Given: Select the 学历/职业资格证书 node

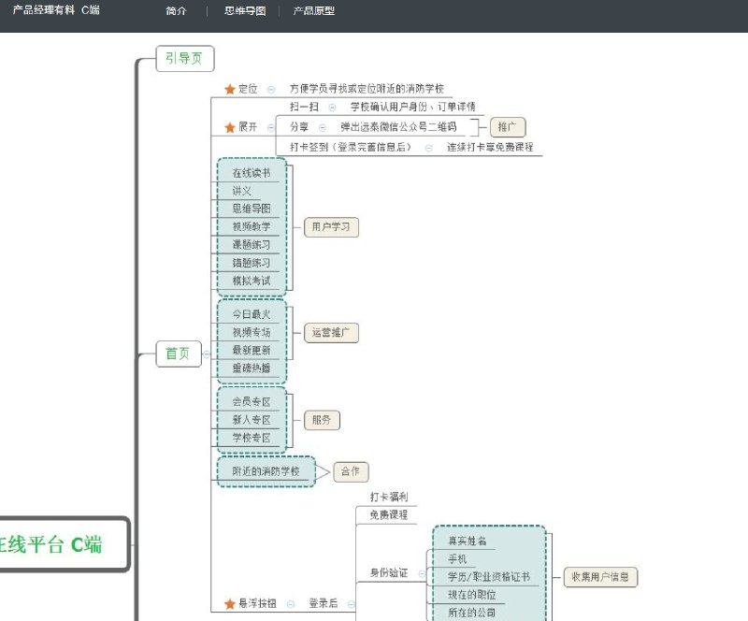Looking at the screenshot, I should (489, 578).
